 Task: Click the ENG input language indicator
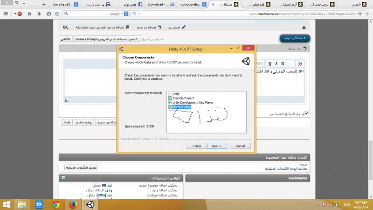(x=346, y=205)
